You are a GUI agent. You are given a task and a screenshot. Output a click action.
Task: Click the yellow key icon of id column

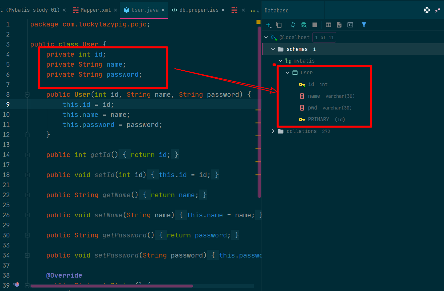tap(302, 84)
